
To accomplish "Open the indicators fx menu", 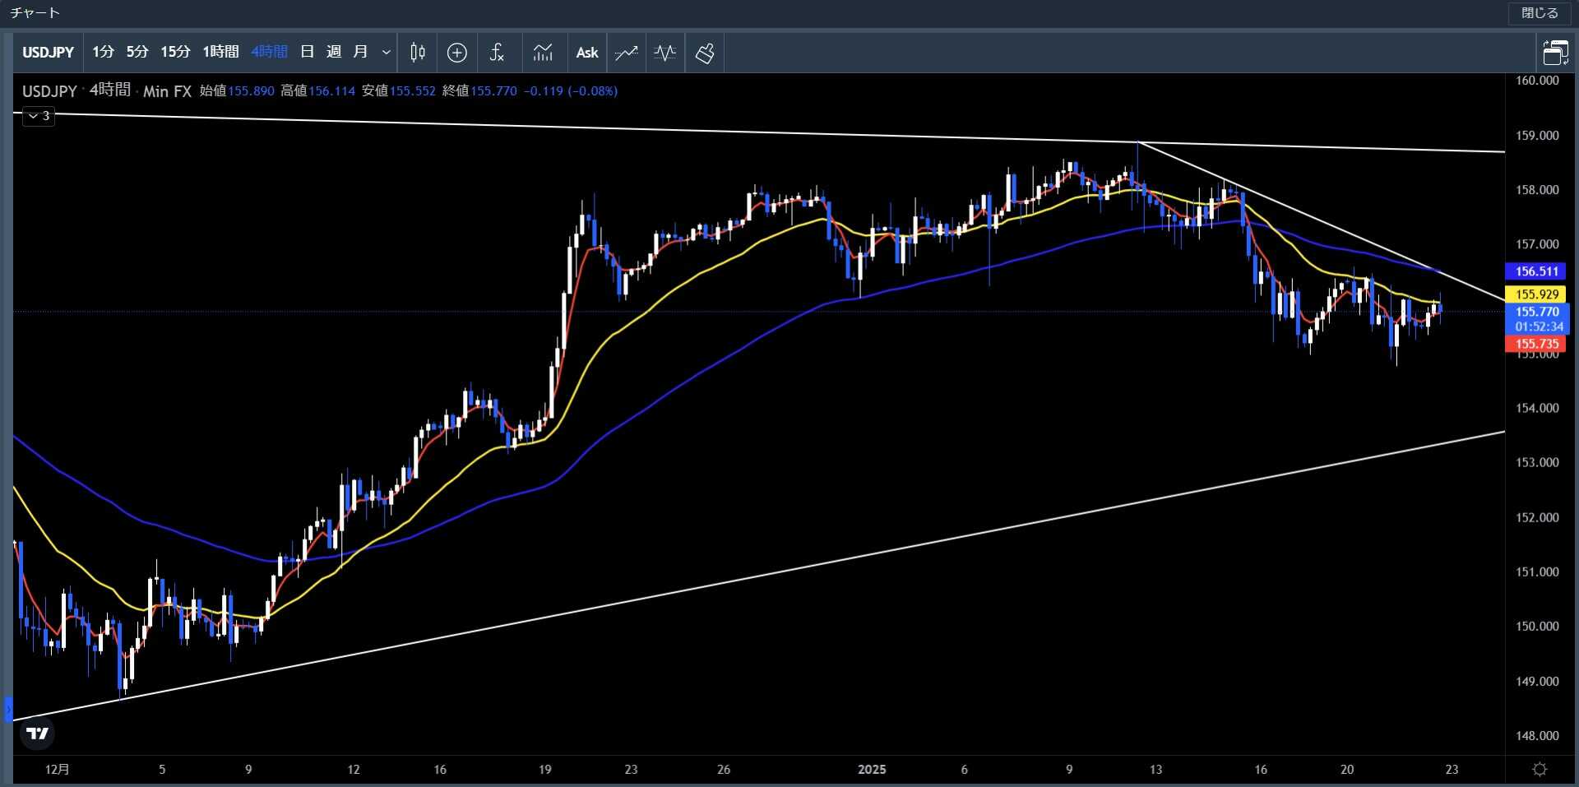I will coord(497,53).
